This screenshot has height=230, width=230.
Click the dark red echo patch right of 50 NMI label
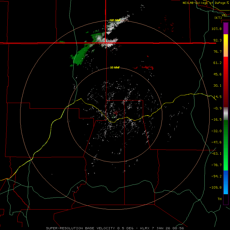click(147, 67)
